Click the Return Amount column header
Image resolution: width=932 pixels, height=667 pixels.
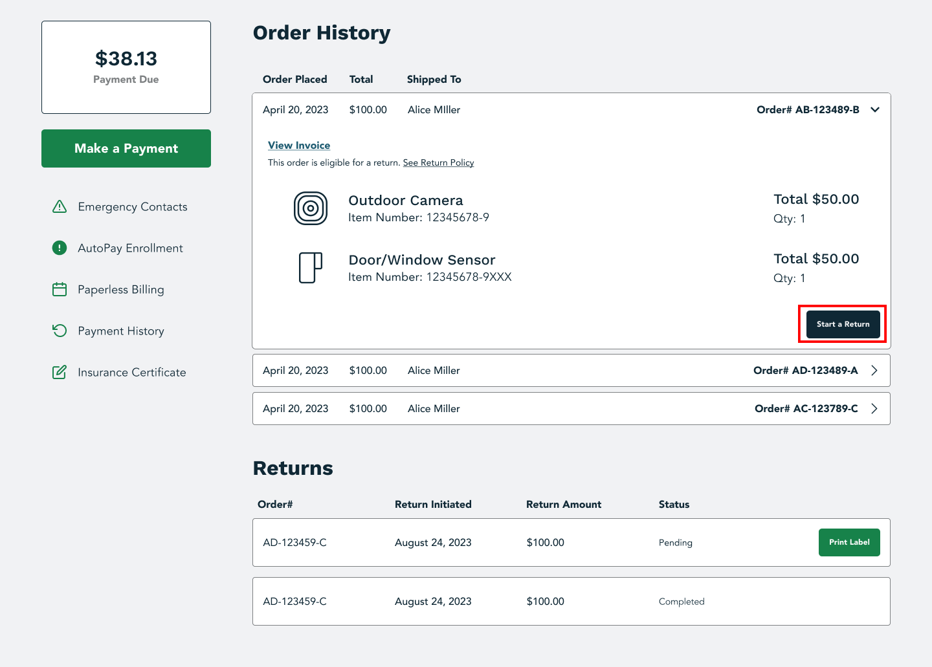564,505
